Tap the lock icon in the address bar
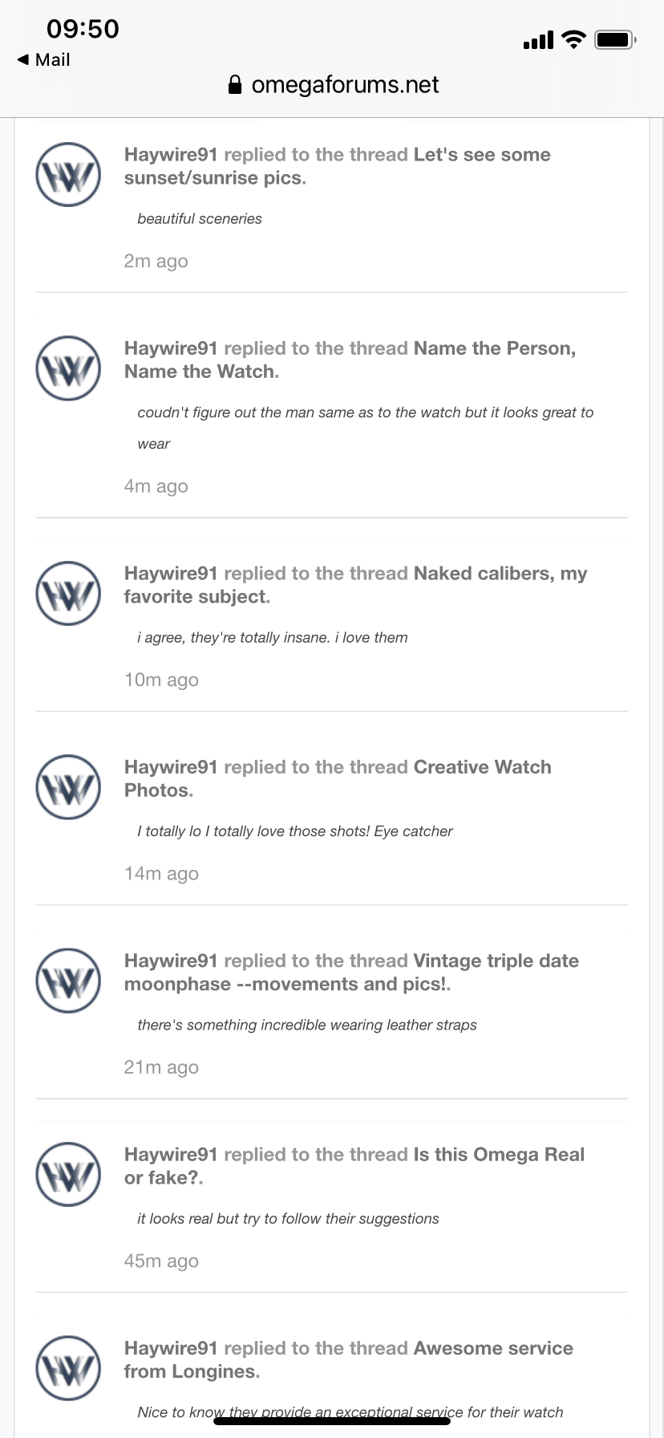The width and height of the screenshot is (664, 1438). [x=235, y=85]
